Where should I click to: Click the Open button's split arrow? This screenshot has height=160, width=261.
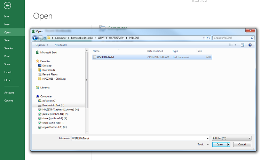pyautogui.click(x=229, y=144)
